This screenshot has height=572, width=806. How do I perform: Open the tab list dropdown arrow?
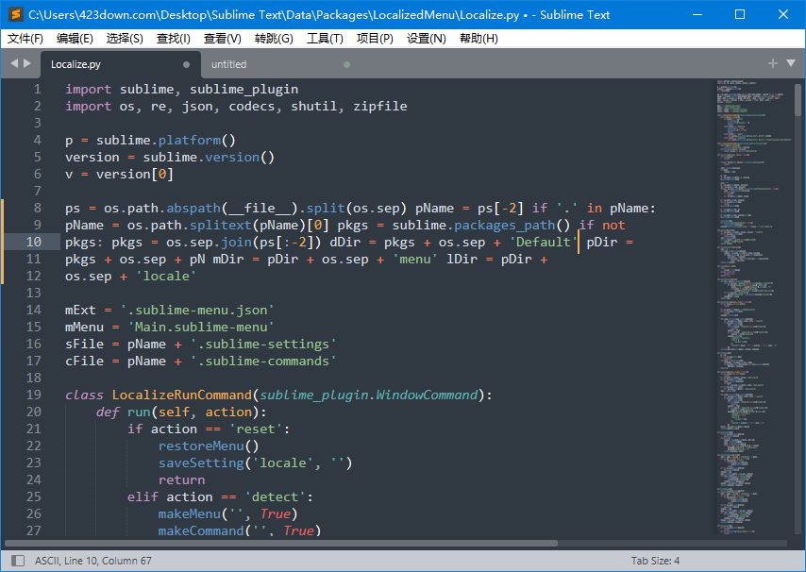coord(791,63)
